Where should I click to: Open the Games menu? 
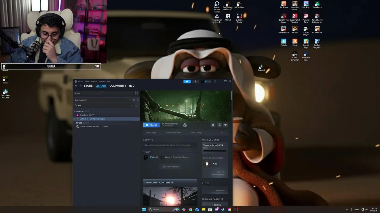pyautogui.click(x=102, y=82)
